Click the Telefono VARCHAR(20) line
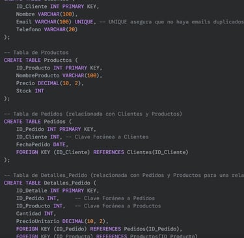Viewport: 244px width, 238px height. [47, 29]
